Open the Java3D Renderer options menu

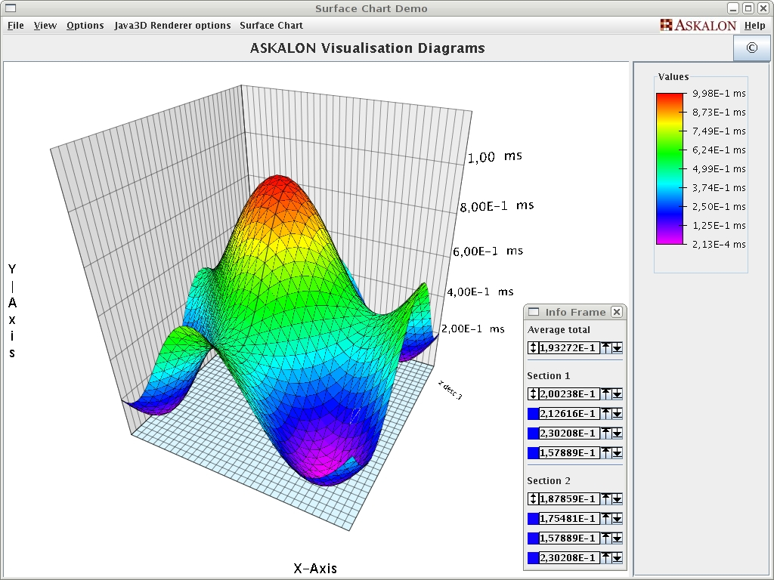pos(172,25)
